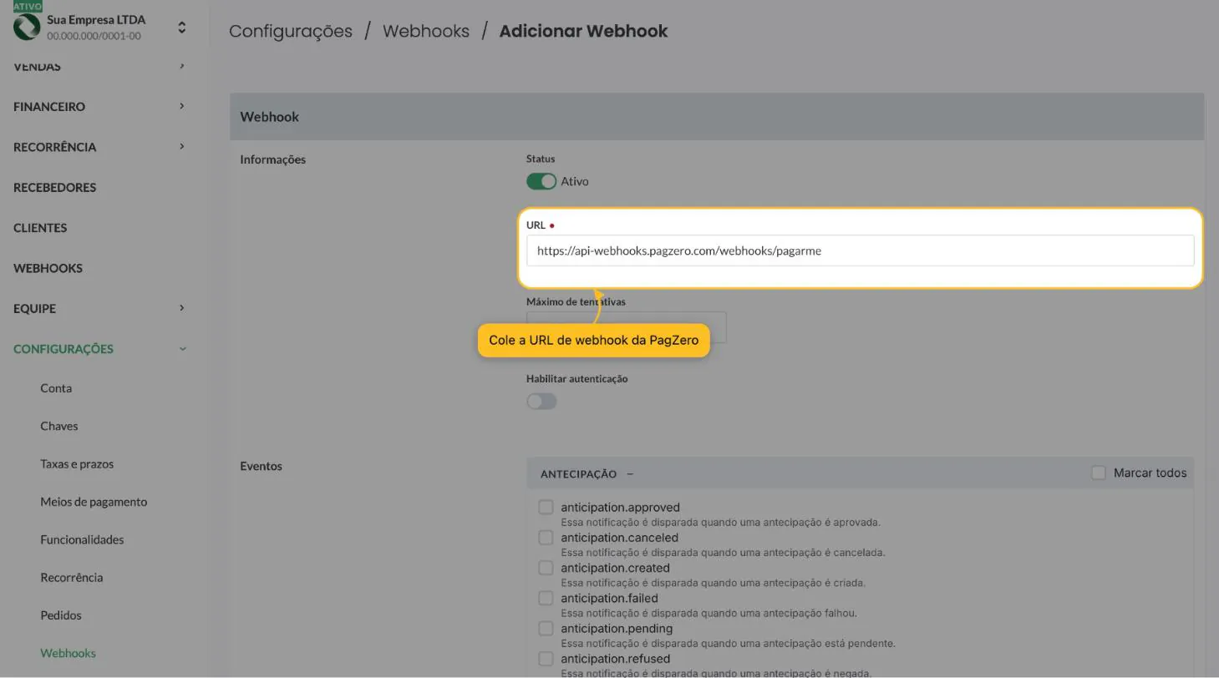Go to Webhooks breadcrumb

point(426,31)
